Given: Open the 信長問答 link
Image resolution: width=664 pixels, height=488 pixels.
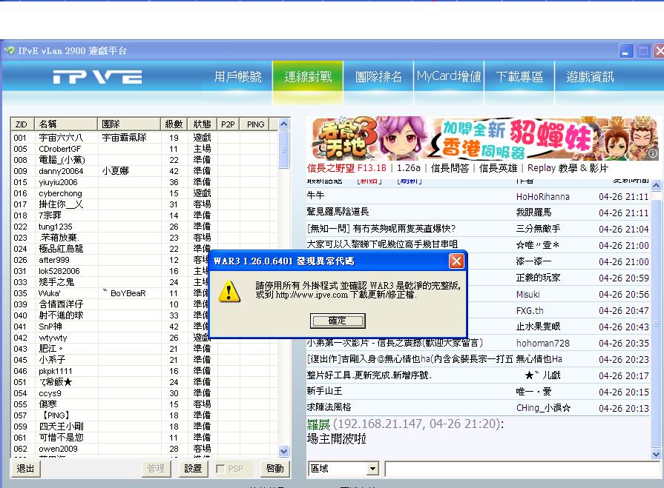Looking at the screenshot, I should pyautogui.click(x=450, y=168).
